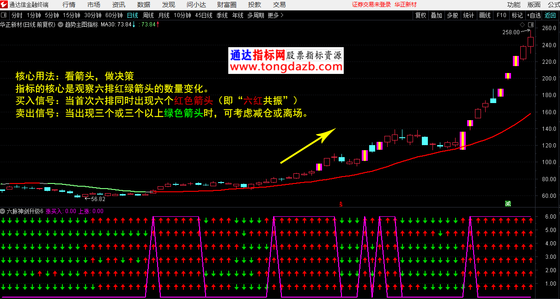Open the 发现 menu
This screenshot has height=299, width=560.
click(x=169, y=5)
